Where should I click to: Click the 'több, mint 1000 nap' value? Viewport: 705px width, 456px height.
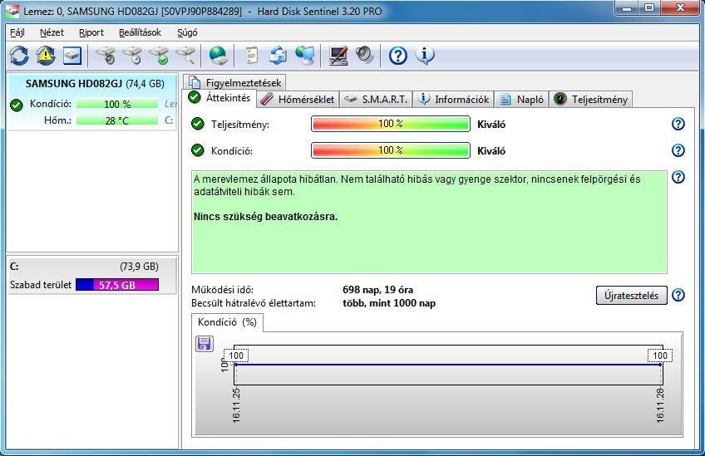[389, 303]
